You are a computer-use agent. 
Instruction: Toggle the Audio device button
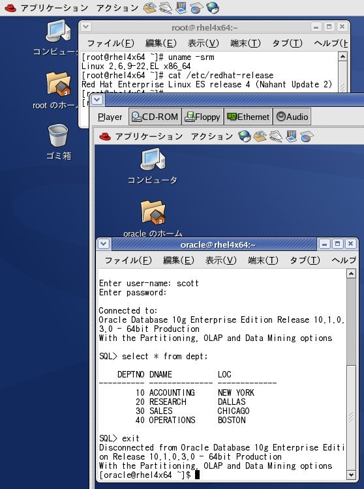pos(292,117)
